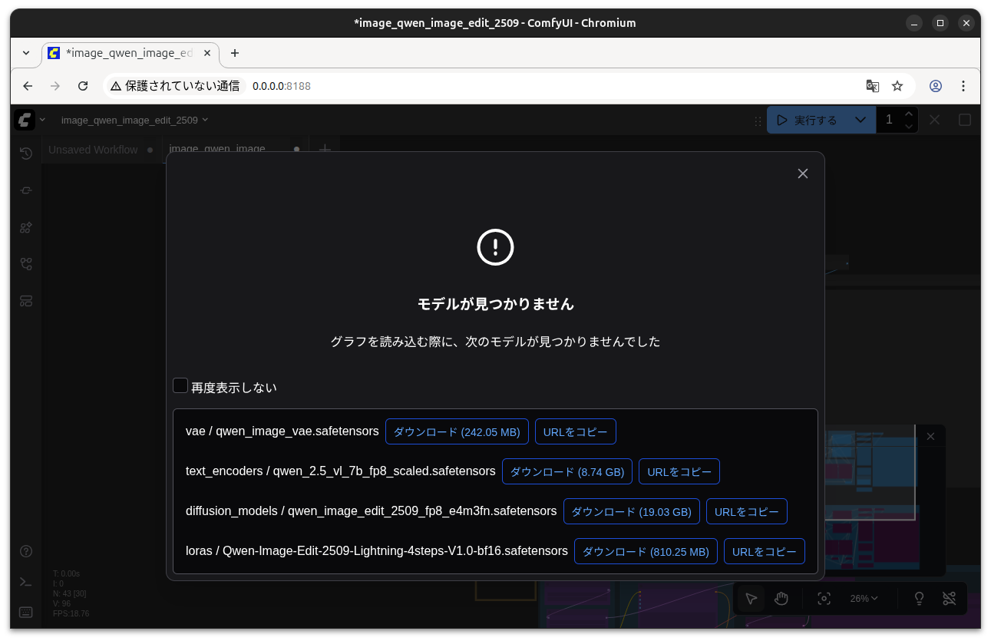Screen dimensions: 991x641
Task: Toggle link visibility icon in canvas toolbar
Action: point(950,598)
